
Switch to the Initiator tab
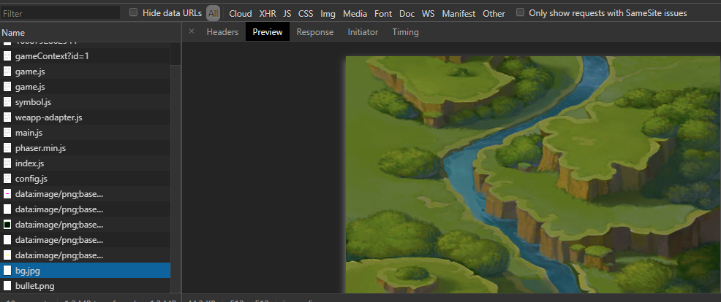pyautogui.click(x=363, y=32)
